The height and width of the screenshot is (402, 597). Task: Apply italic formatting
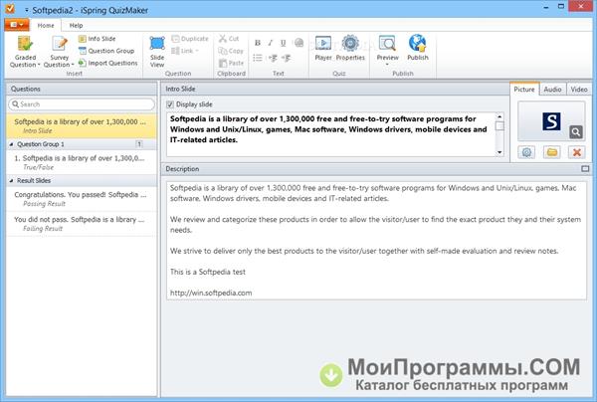271,43
